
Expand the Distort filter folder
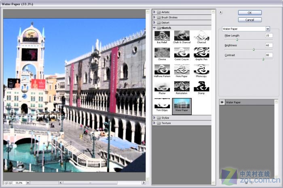tap(166, 23)
